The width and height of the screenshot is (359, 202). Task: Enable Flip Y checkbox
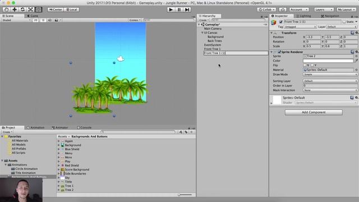click(312, 65)
